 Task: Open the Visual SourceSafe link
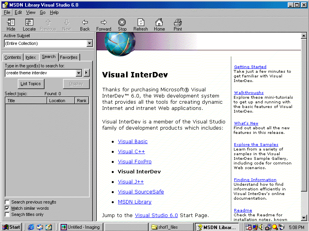(x=141, y=192)
